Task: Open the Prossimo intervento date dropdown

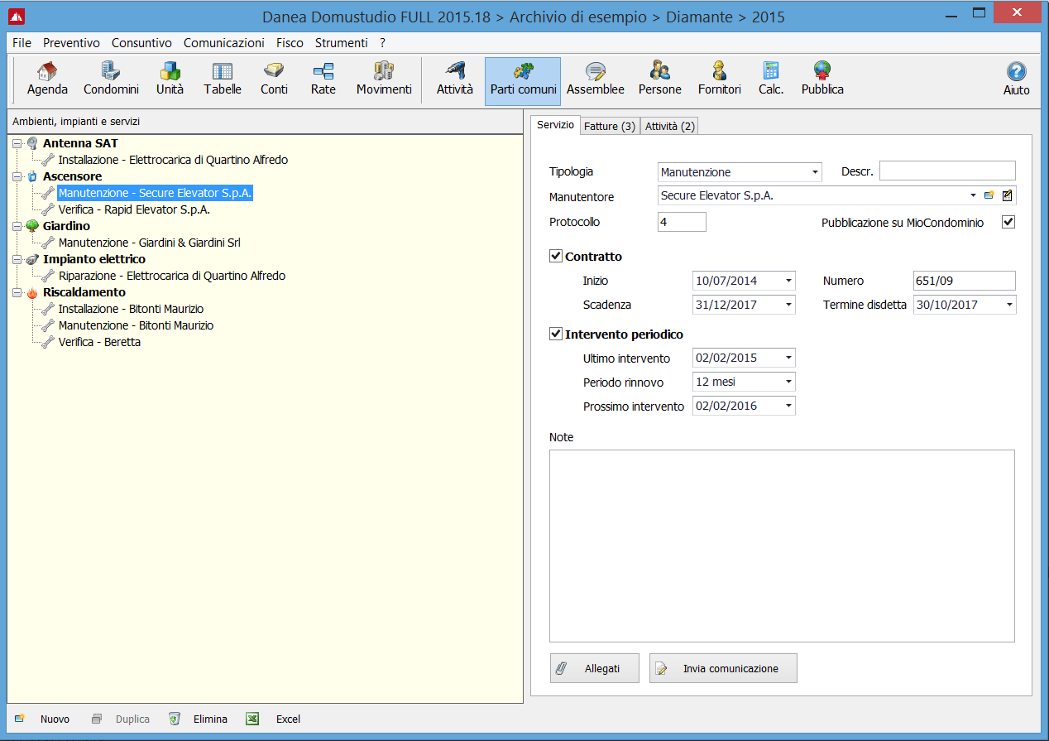Action: pos(788,406)
